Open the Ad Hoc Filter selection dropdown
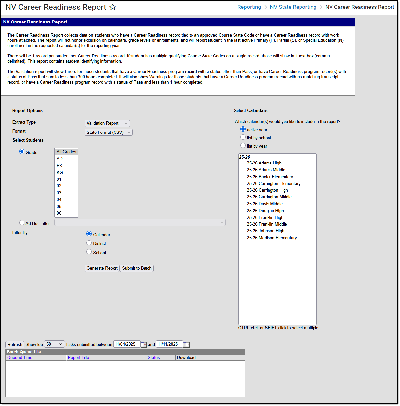This screenshot has width=400, height=406. click(x=140, y=222)
